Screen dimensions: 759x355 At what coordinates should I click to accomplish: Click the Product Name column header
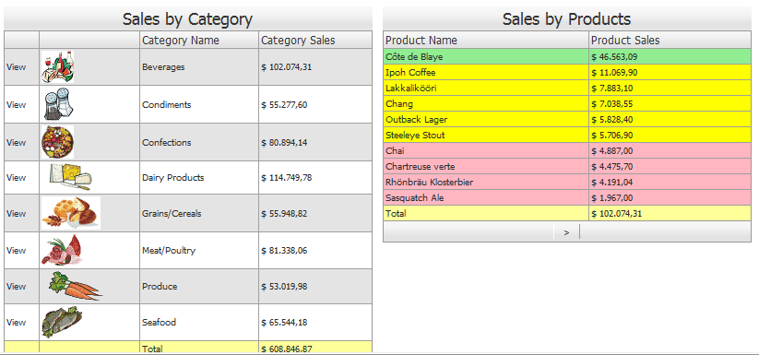pos(421,41)
